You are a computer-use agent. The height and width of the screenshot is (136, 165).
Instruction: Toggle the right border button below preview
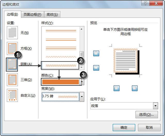pyautogui.click(x=135, y=88)
